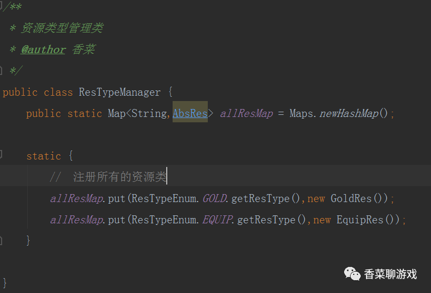Click the final closing brace of the class

5,282
